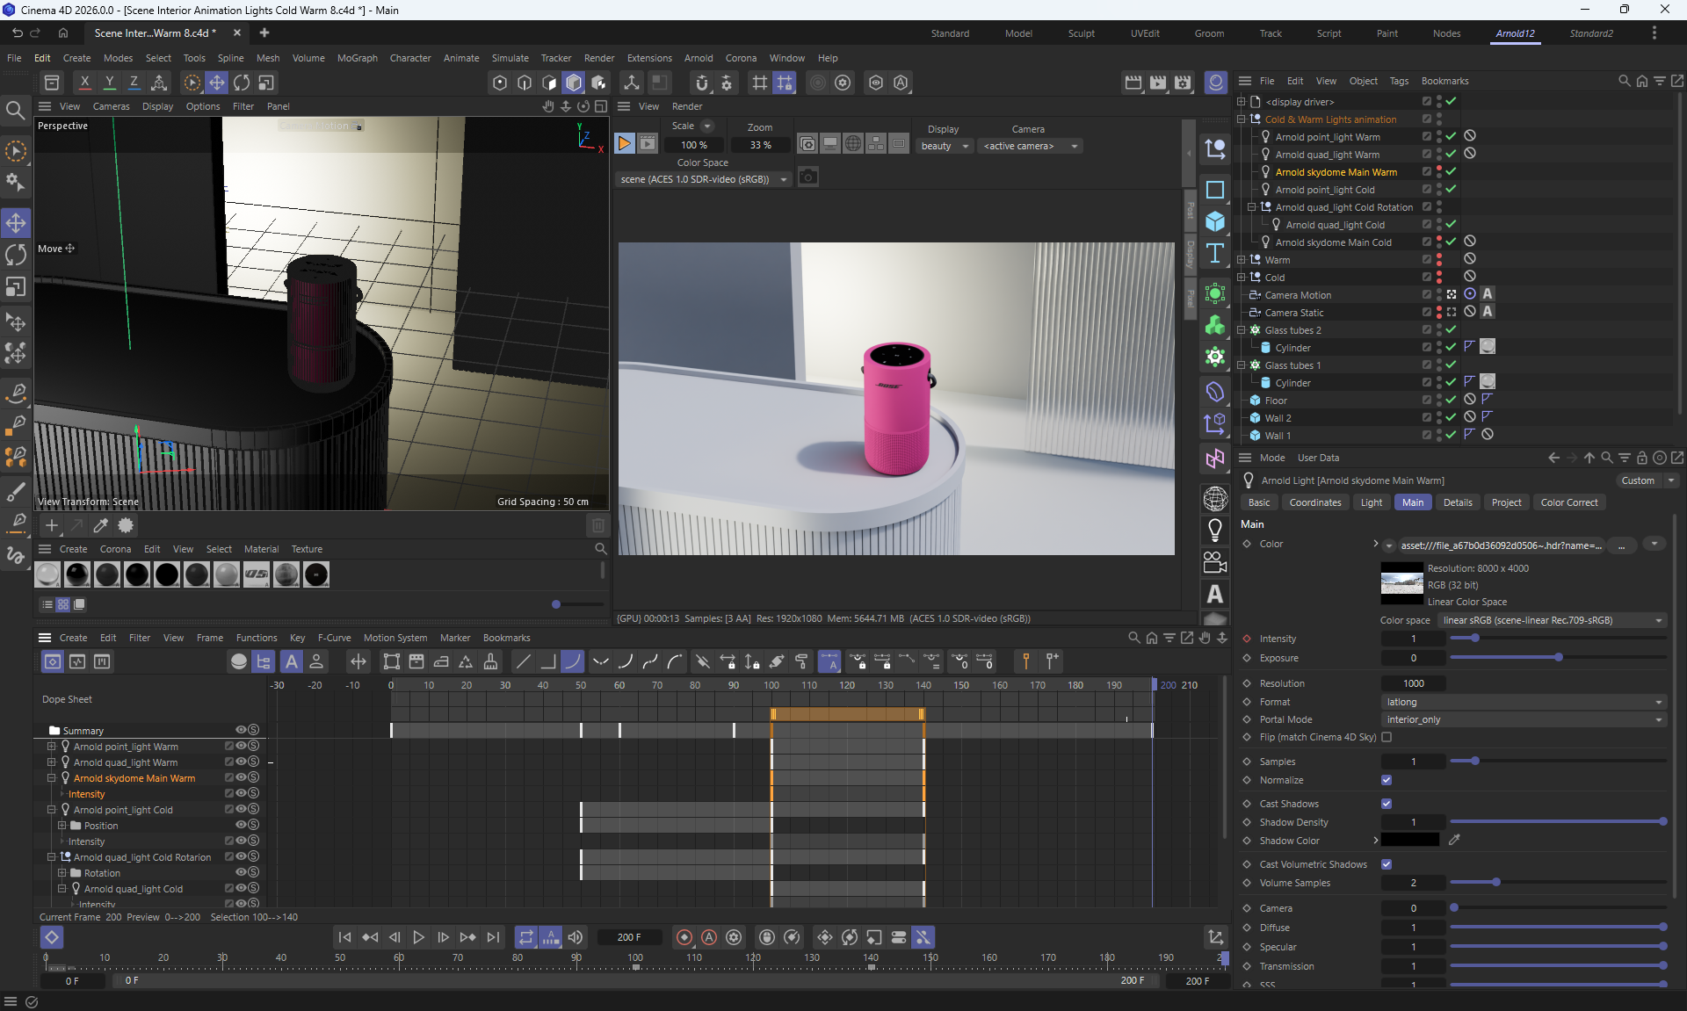The image size is (1687, 1011).
Task: Expand the Warm group in Object Manager
Action: pos(1242,260)
